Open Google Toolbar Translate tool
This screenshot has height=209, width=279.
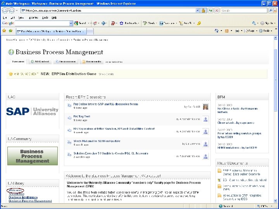(x=167, y=23)
